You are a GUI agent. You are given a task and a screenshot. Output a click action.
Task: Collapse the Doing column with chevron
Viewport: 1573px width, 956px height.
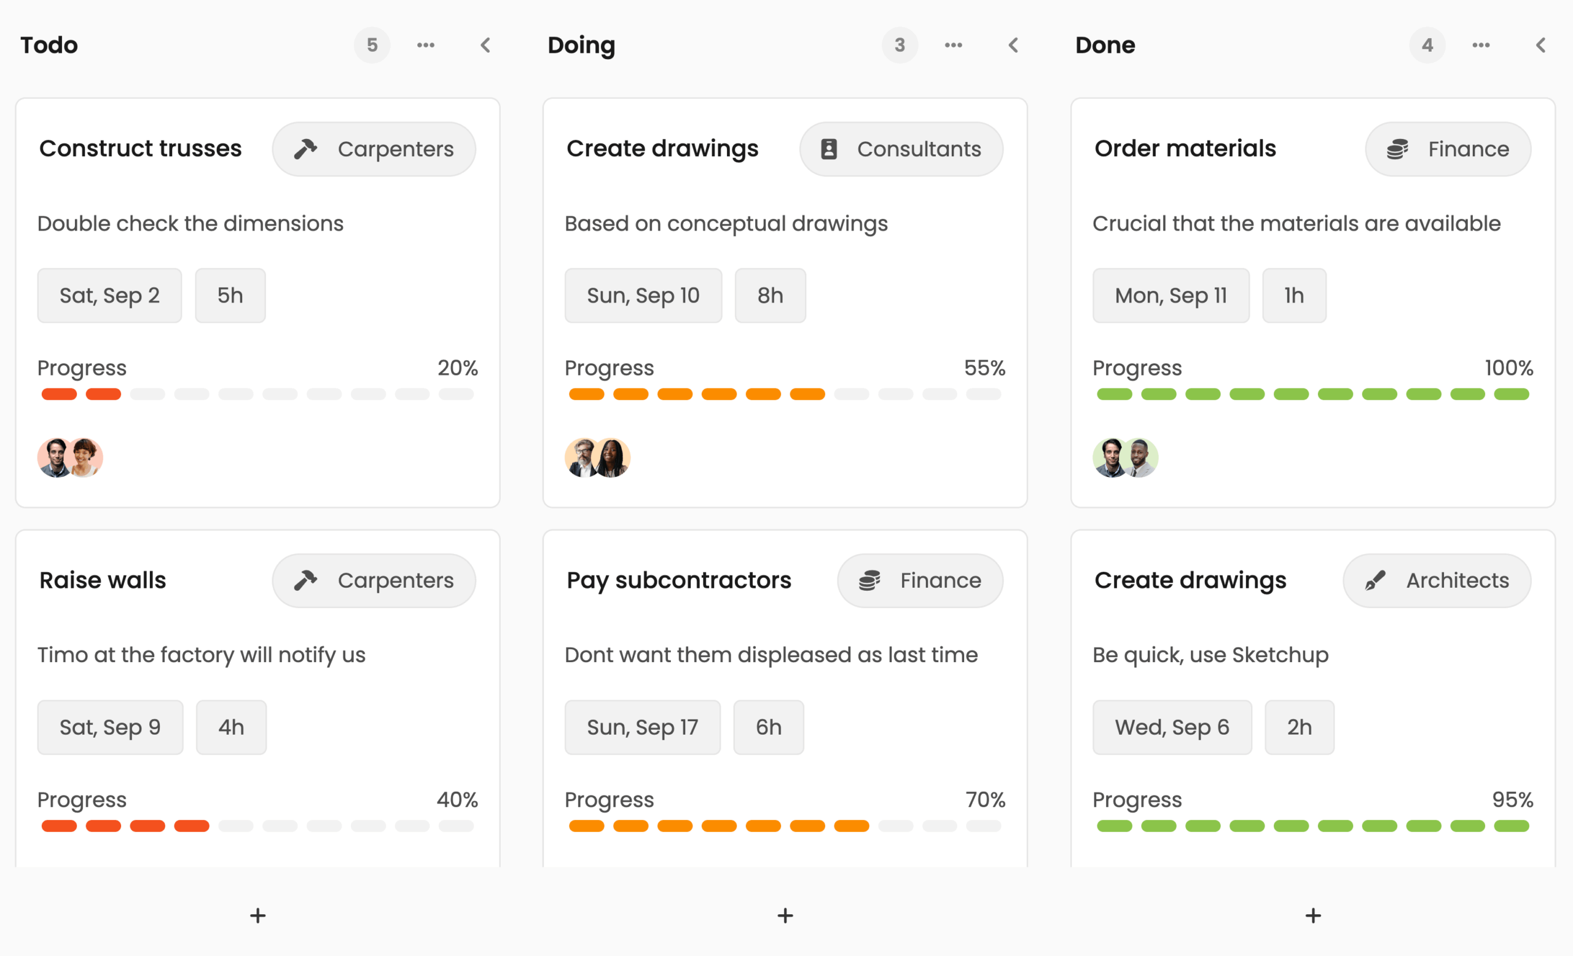coord(1013,45)
